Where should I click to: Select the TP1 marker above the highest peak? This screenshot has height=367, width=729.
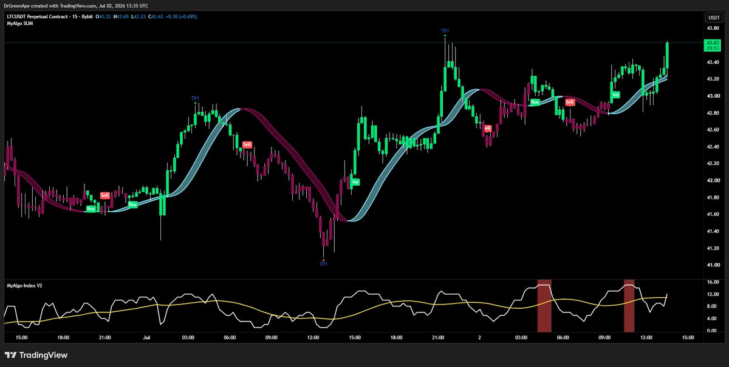tap(445, 30)
